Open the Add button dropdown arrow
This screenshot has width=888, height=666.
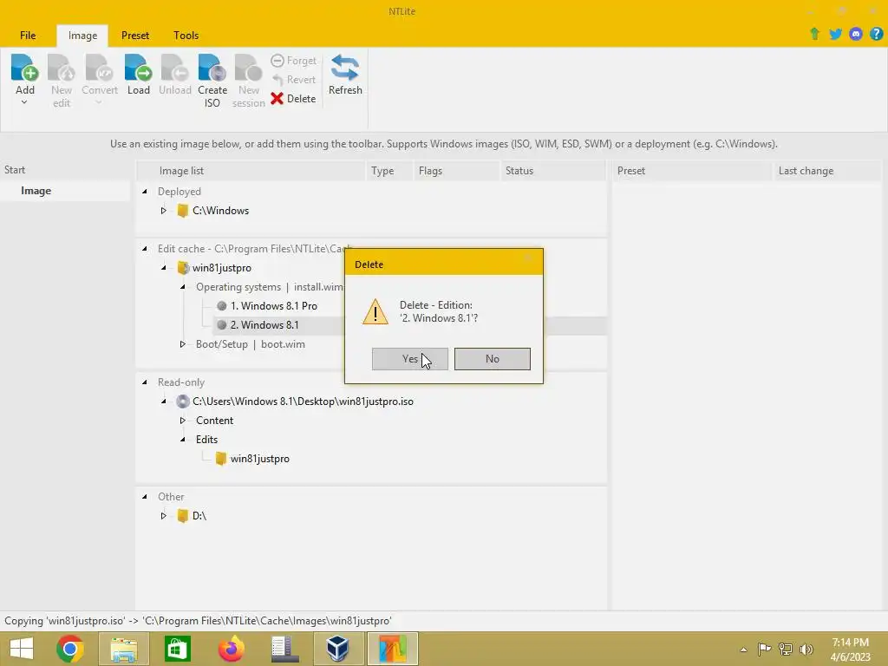pyautogui.click(x=24, y=102)
